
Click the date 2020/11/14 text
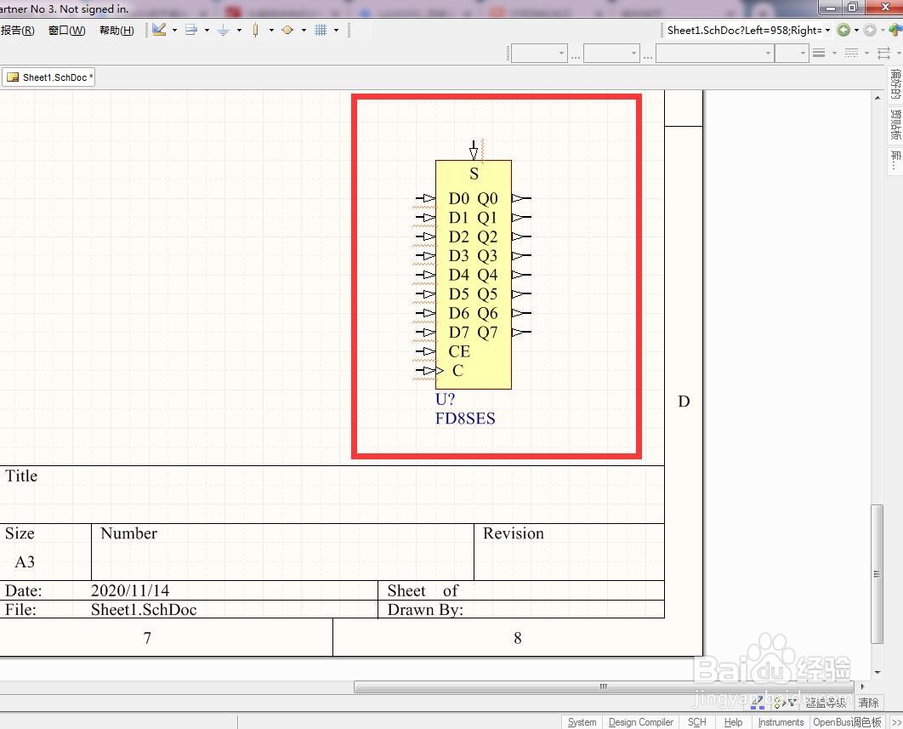tap(130, 590)
